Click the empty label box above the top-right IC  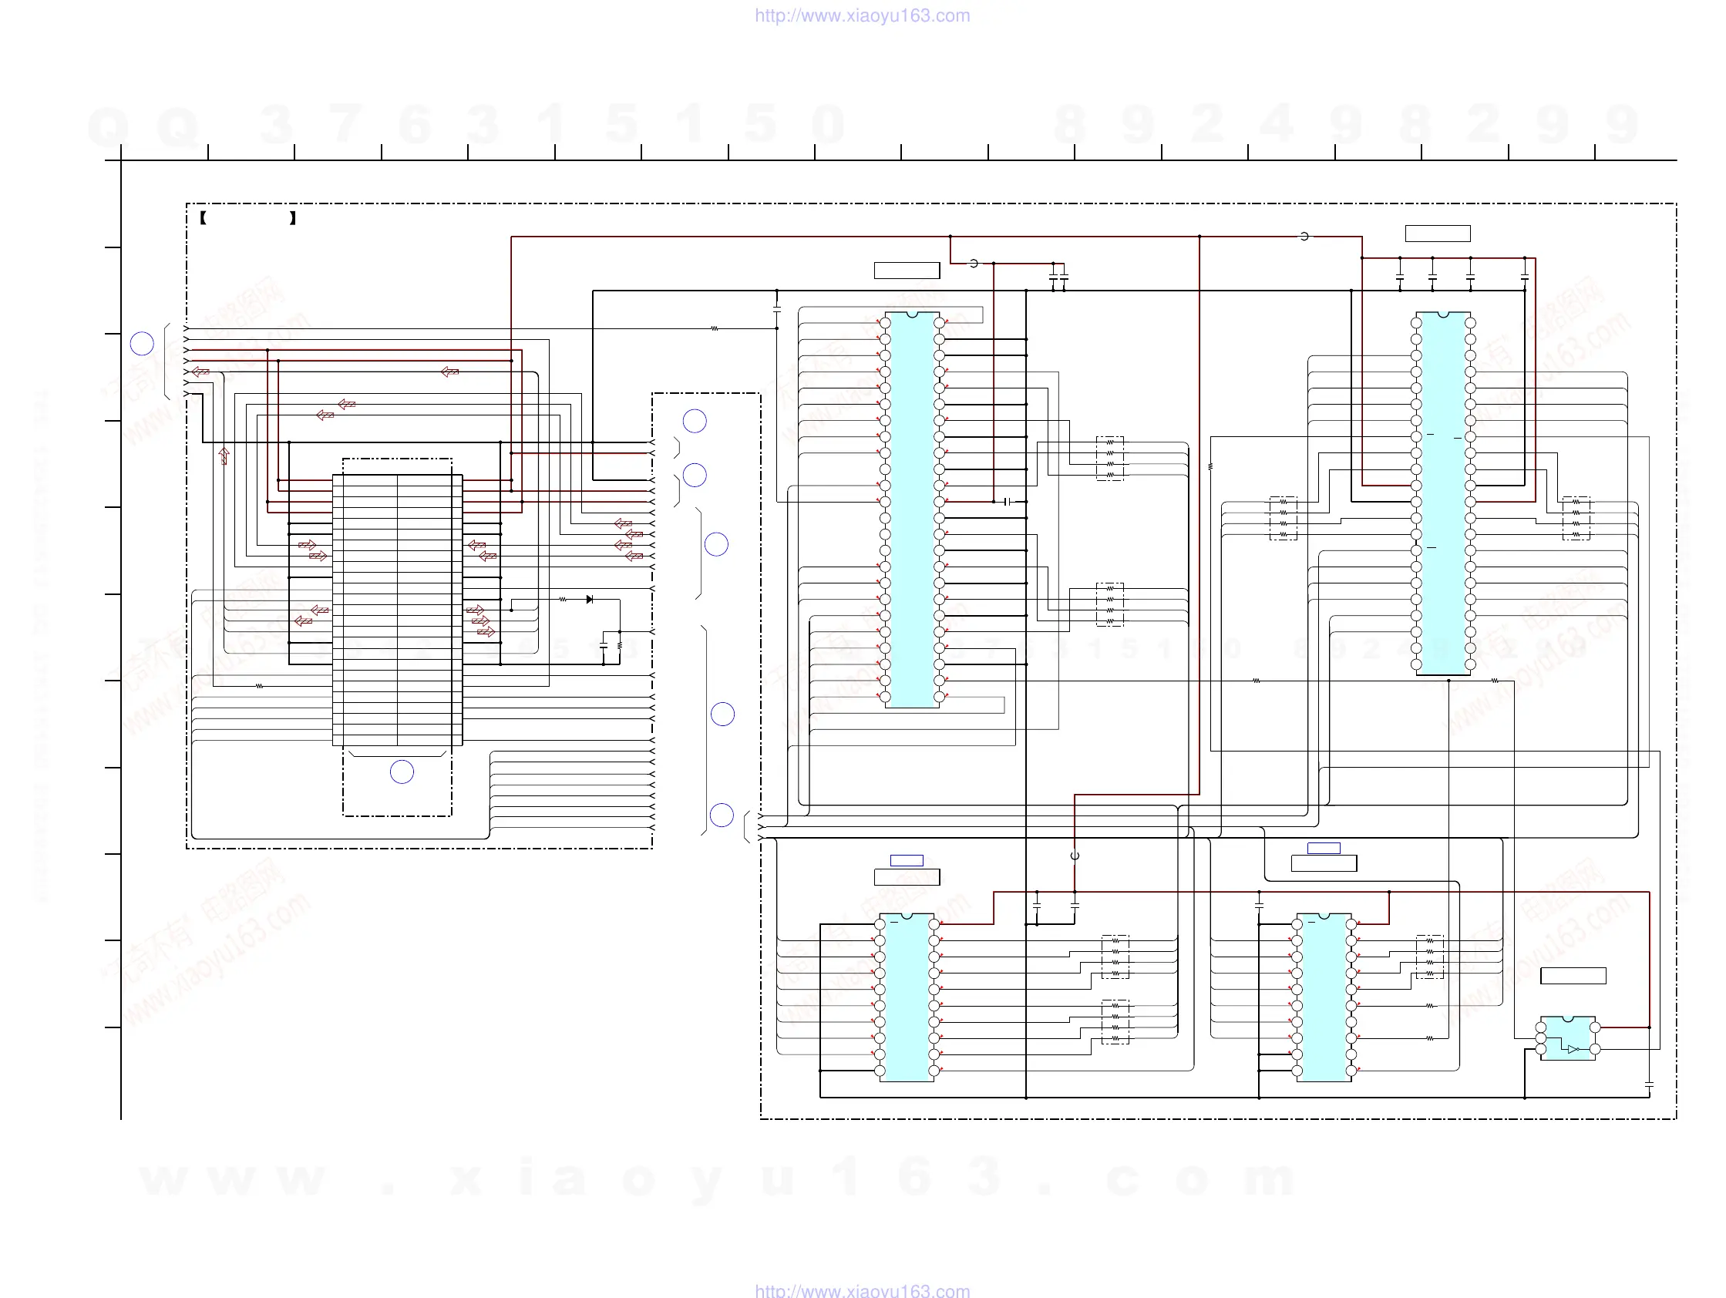1437,234
